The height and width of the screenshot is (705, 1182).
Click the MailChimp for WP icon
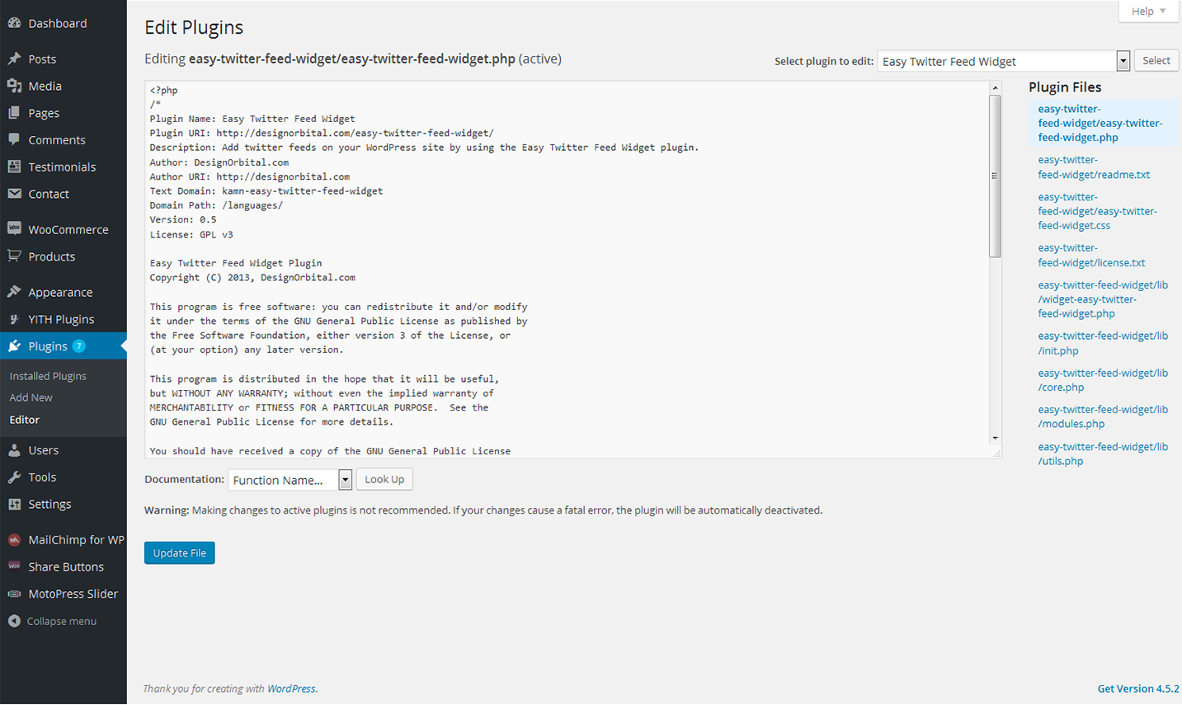14,540
